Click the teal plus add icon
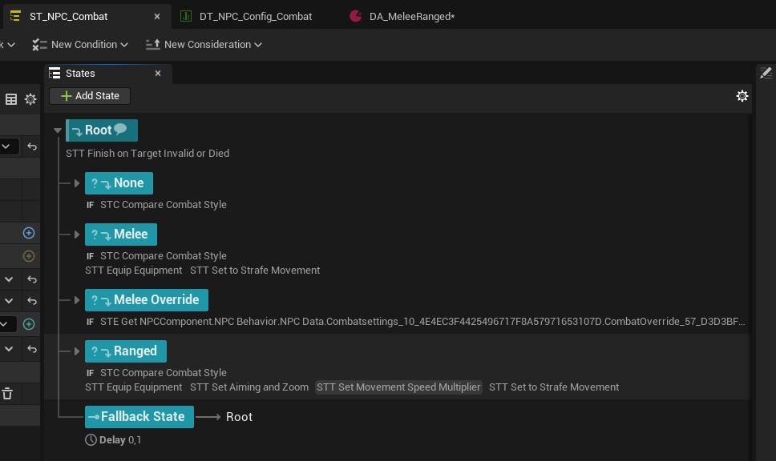 point(29,324)
